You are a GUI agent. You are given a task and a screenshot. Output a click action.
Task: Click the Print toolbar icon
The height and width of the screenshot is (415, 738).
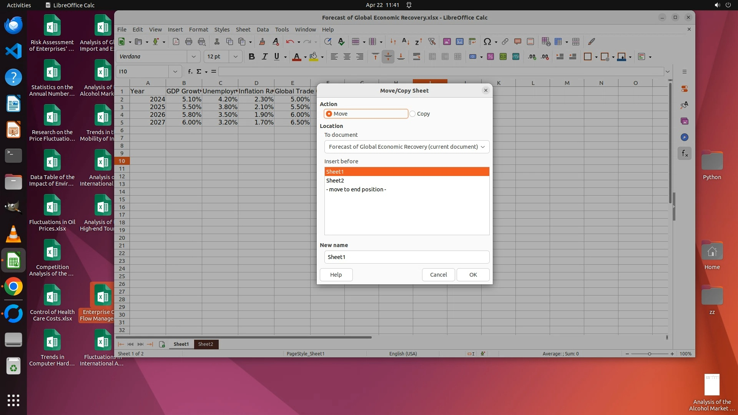[189, 41]
